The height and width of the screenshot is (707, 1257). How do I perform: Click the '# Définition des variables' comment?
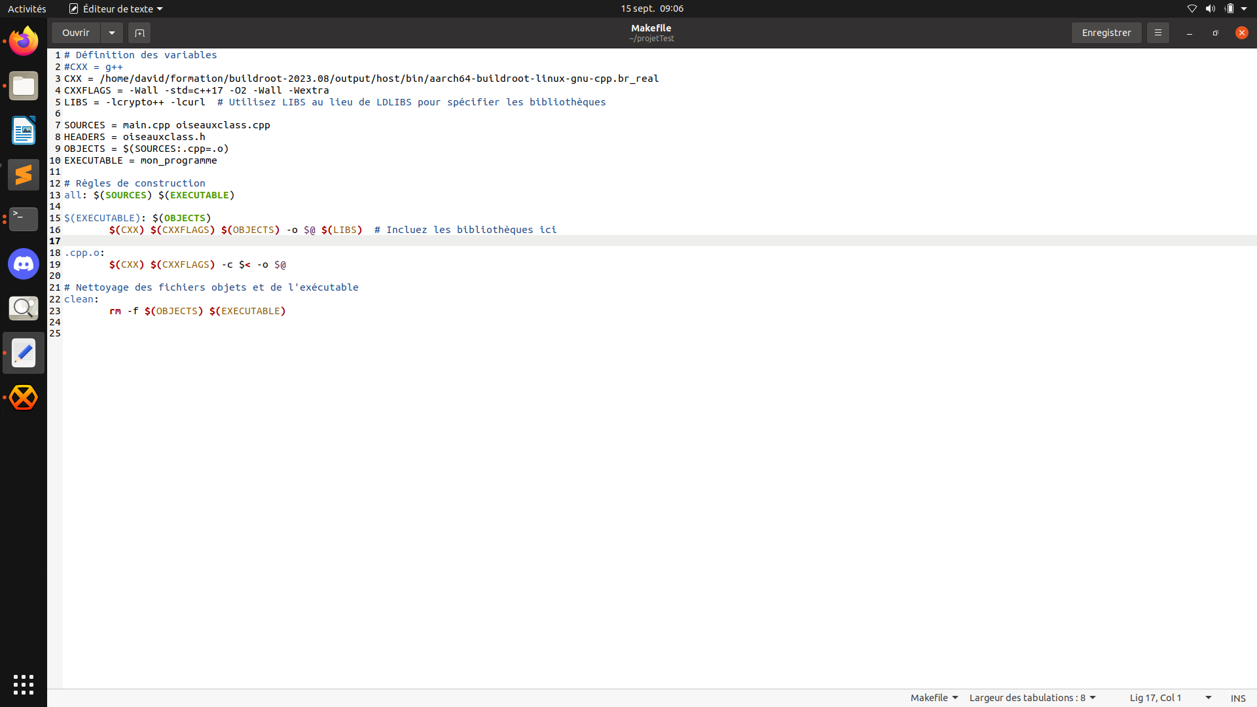tap(141, 55)
